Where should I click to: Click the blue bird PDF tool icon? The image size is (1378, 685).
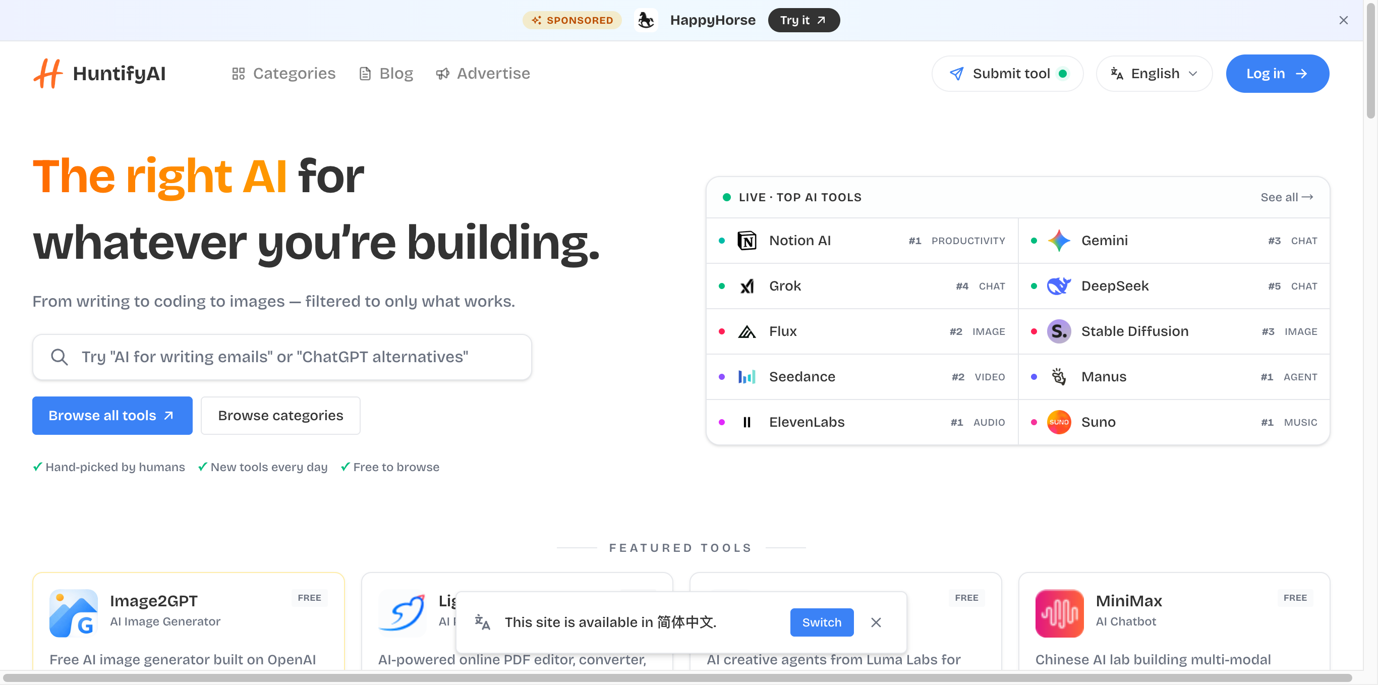point(403,613)
